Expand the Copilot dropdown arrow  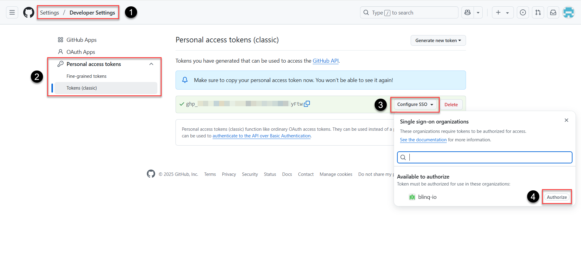pyautogui.click(x=478, y=12)
